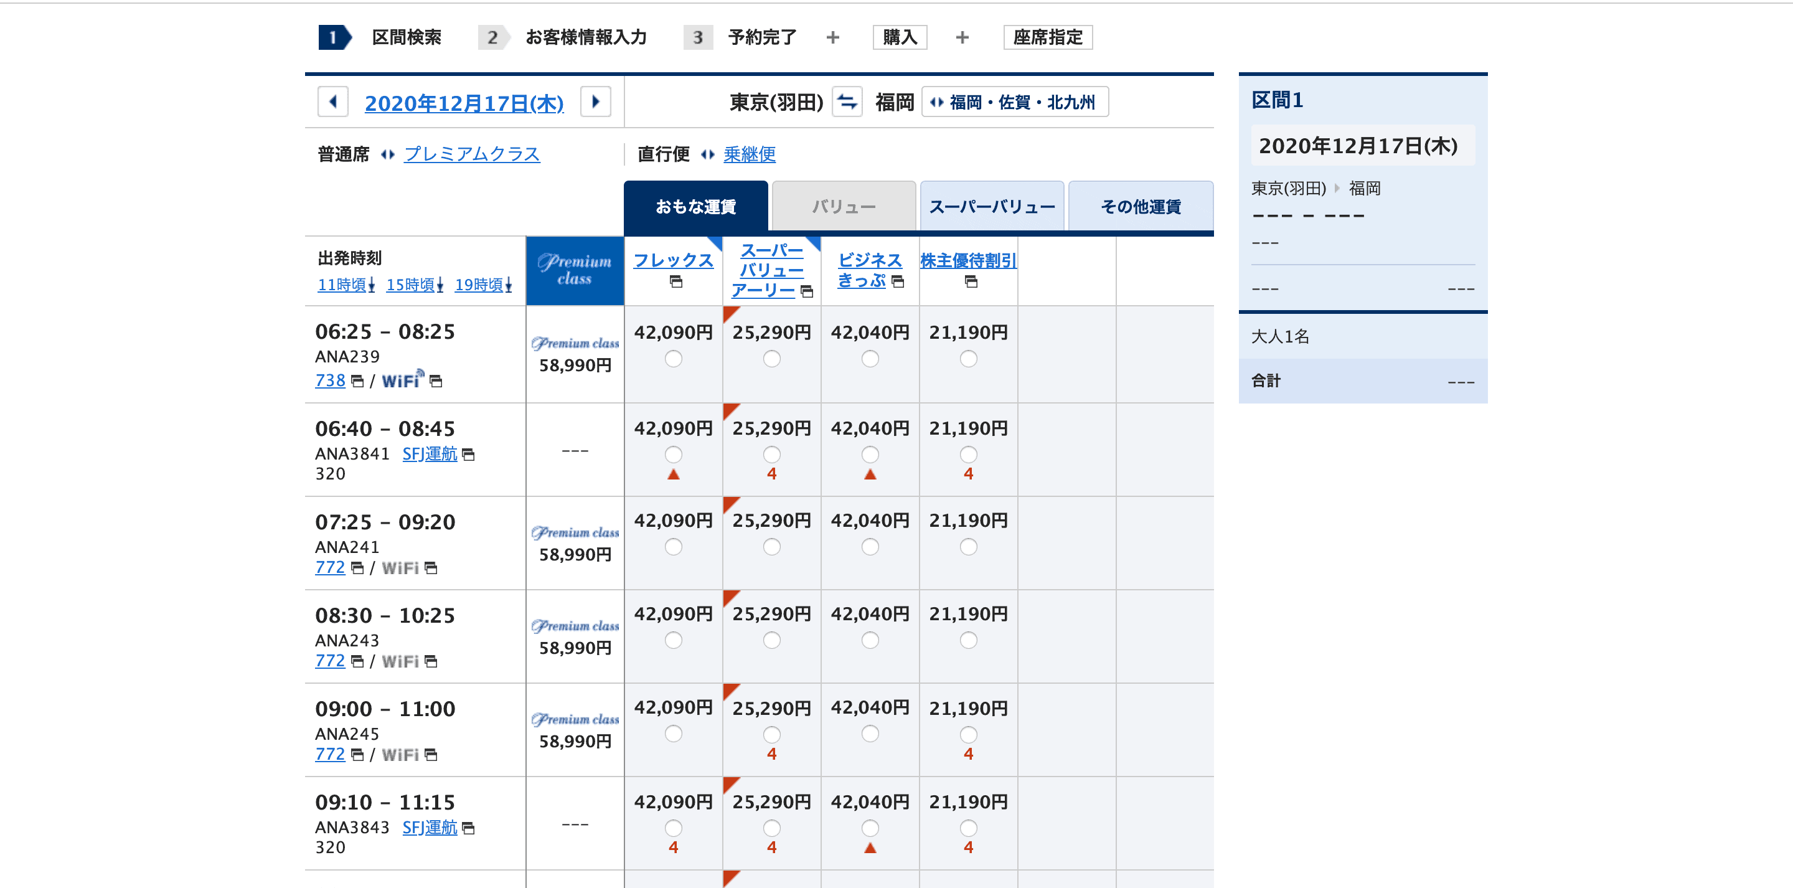Click the previous day arrow icon
This screenshot has height=888, width=1793.
click(x=332, y=102)
